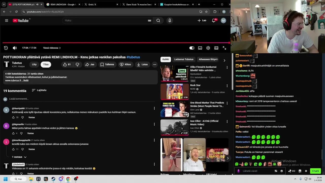The image size is (325, 183).
Task: Open the Tubetus channel avatar
Action: point(7,65)
